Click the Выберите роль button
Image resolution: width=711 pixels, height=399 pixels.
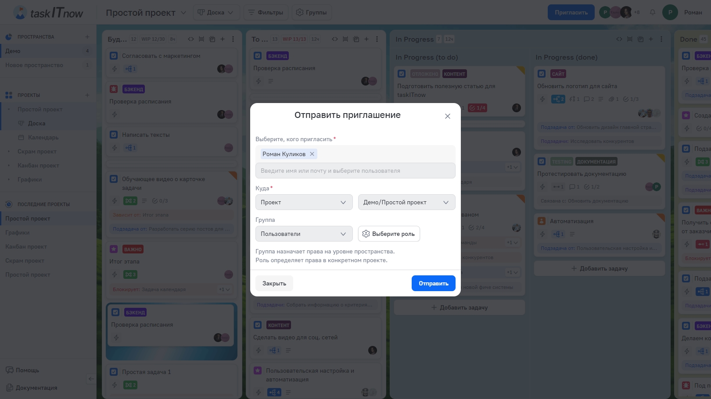coord(389,234)
